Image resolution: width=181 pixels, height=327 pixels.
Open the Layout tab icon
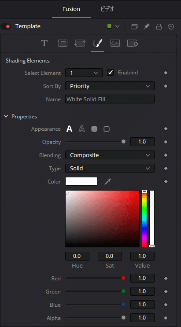point(62,44)
